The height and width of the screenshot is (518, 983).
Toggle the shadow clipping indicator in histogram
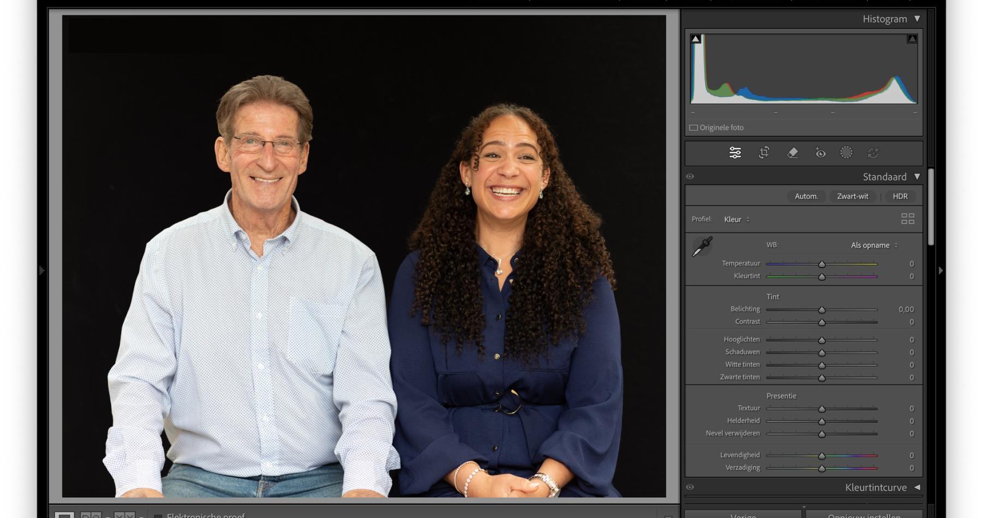695,39
